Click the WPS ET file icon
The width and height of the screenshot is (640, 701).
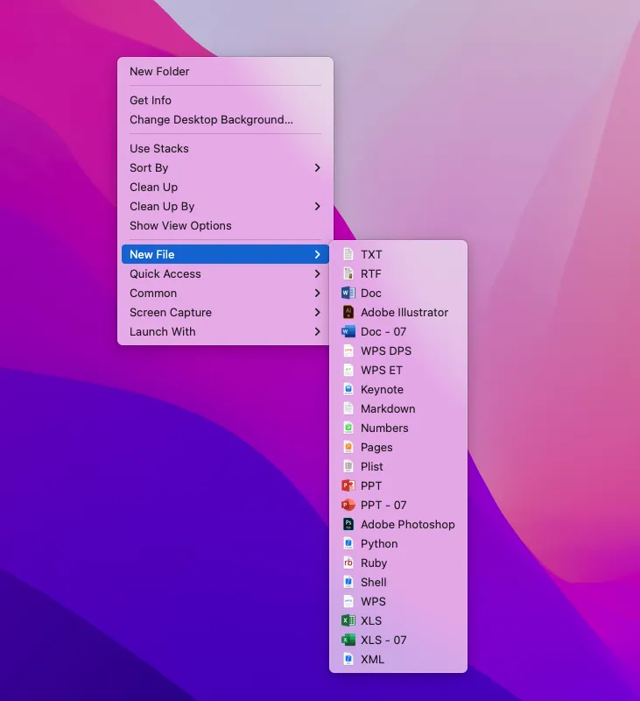(x=348, y=370)
